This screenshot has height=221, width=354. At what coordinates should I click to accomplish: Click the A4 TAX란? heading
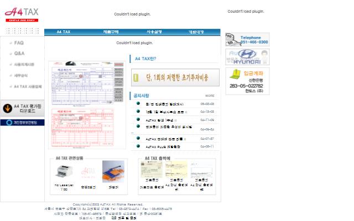145,59
